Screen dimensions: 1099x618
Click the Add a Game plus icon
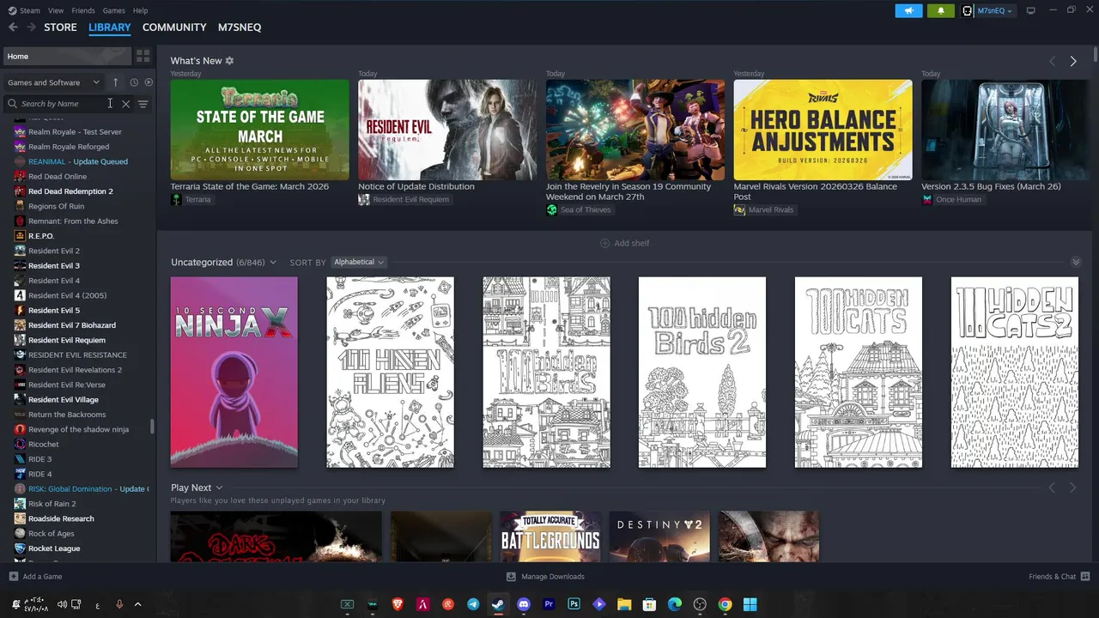click(x=13, y=577)
